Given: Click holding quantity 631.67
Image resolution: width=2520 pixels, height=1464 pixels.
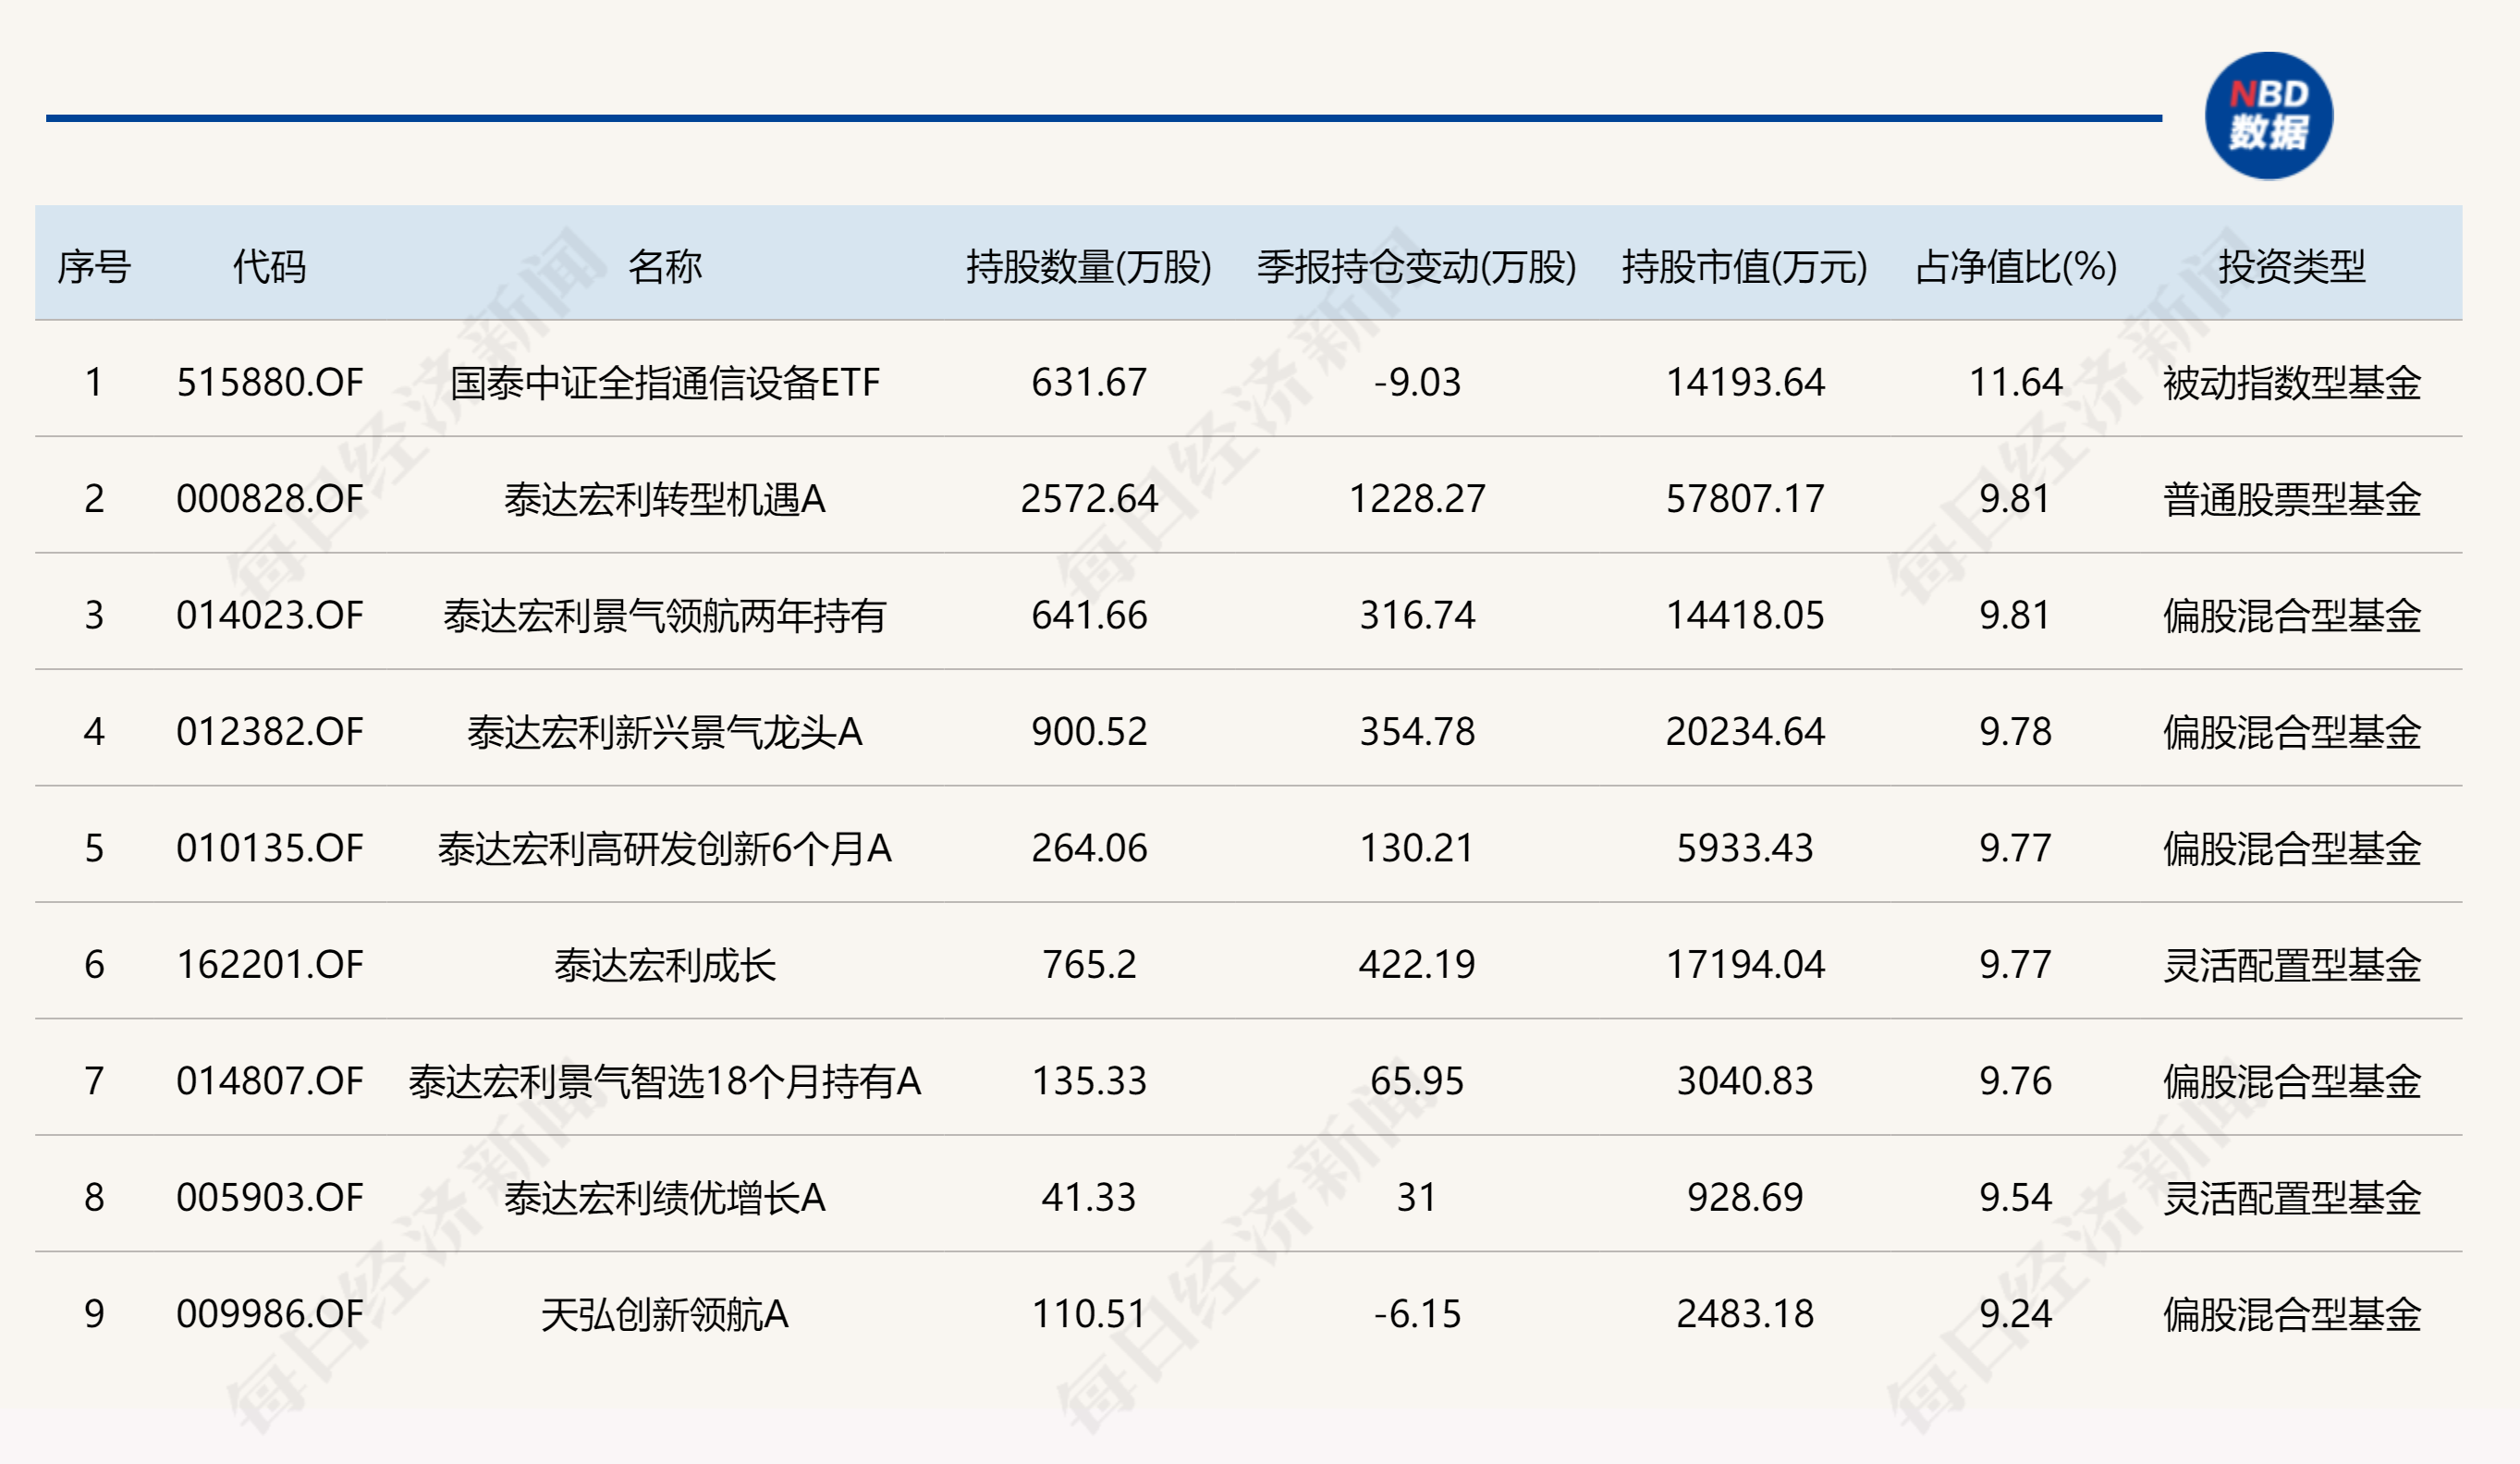Looking at the screenshot, I should tap(1089, 383).
